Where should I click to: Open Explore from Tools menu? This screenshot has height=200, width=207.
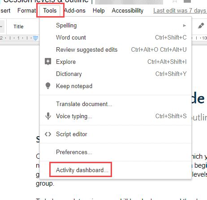116,62
